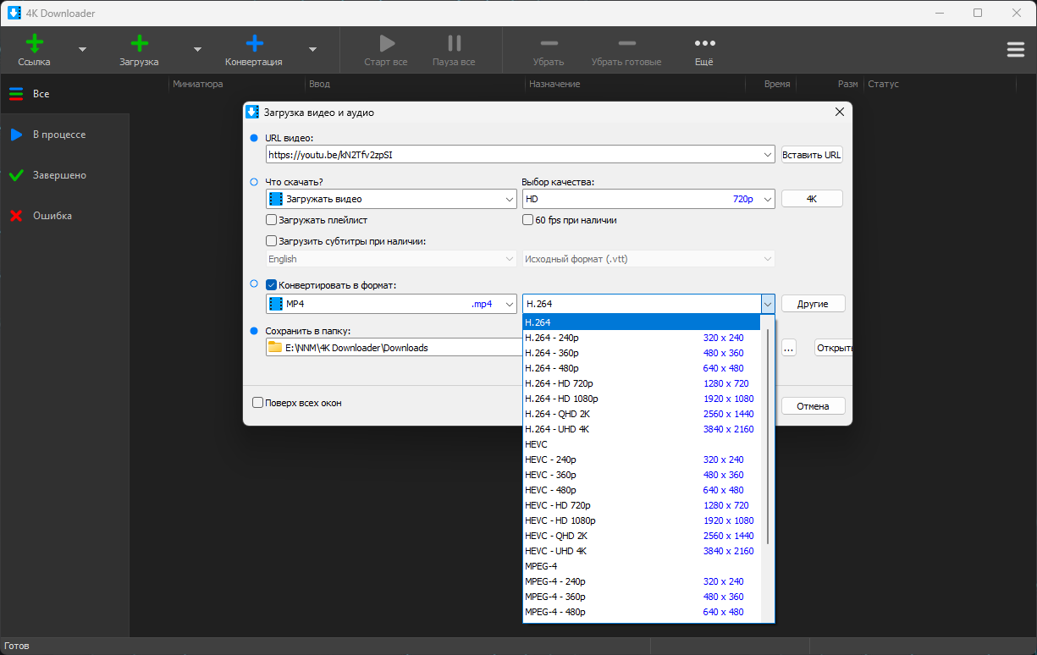
Task: Click the 4K Downloader title bar icon
Action: [14, 13]
